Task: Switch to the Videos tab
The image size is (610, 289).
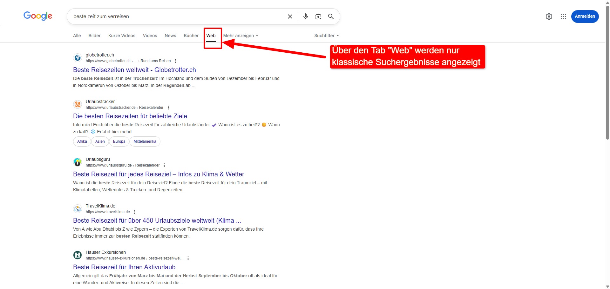Action: point(150,36)
